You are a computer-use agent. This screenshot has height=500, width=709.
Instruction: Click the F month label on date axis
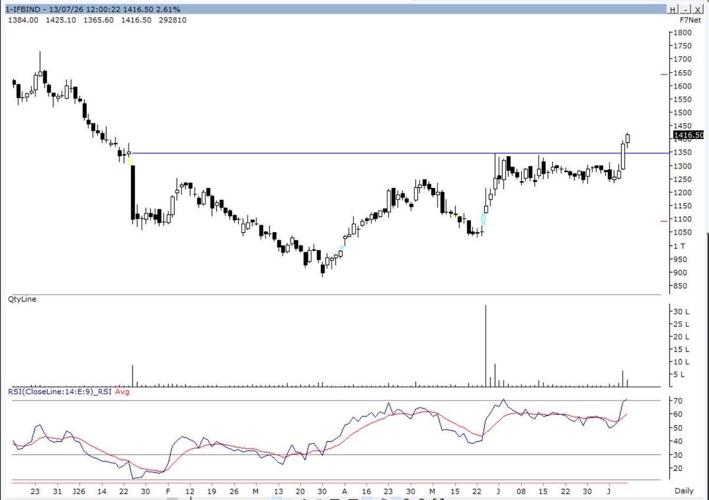coord(168,491)
